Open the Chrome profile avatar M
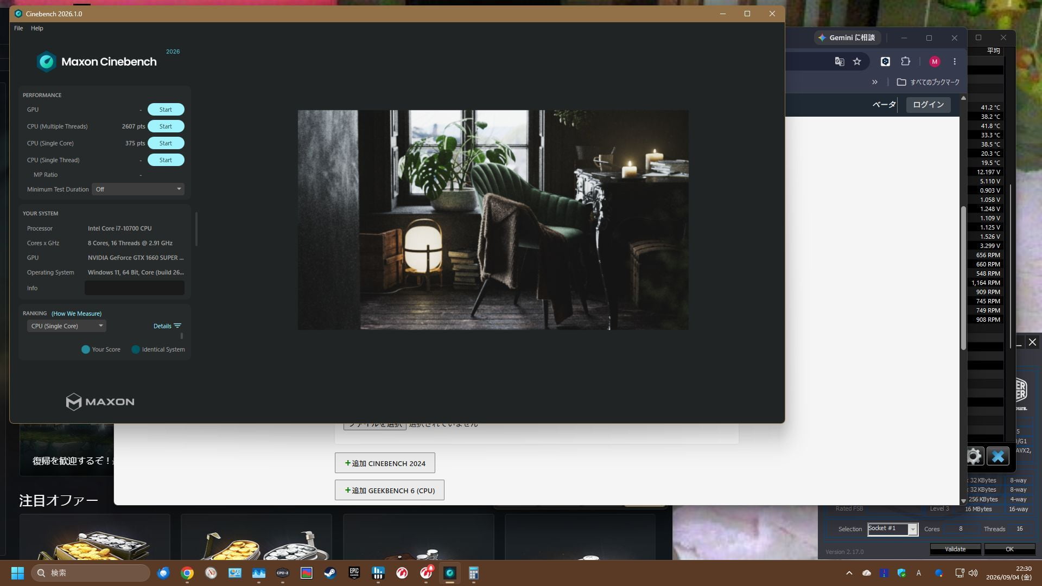The height and width of the screenshot is (586, 1042). pos(935,61)
